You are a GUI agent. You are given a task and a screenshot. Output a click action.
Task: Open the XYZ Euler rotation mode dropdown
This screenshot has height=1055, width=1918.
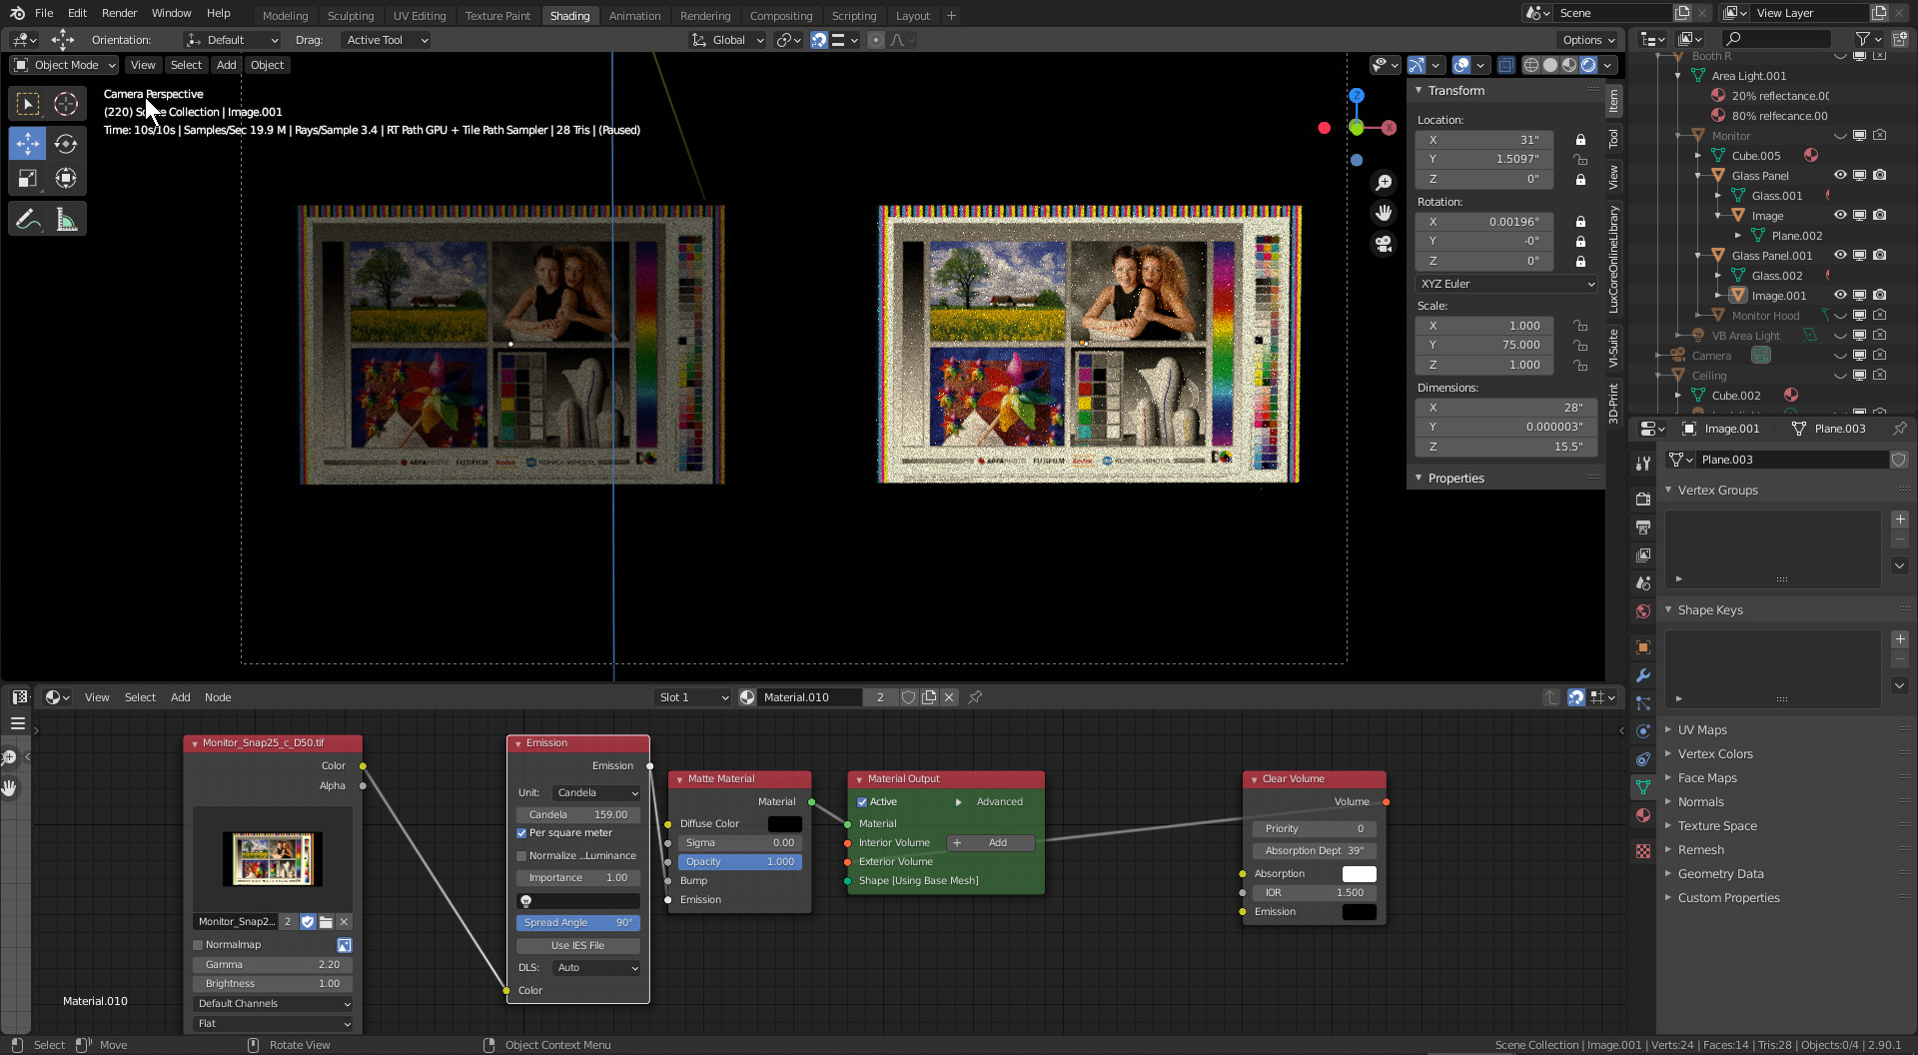click(1506, 284)
